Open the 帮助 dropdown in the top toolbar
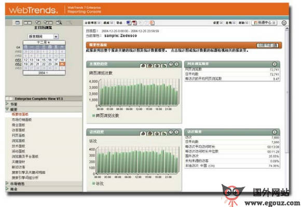The height and width of the screenshot is (207, 301). tap(243, 23)
